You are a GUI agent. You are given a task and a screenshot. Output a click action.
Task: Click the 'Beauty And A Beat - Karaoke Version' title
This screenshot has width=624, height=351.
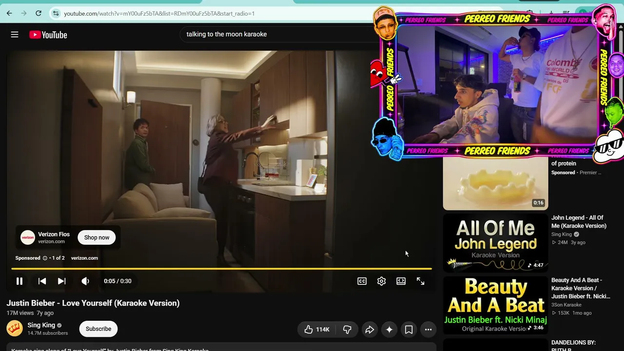tap(581, 288)
